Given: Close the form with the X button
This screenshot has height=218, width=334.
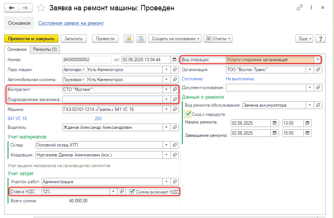Looking at the screenshot, I should coord(323,8).
